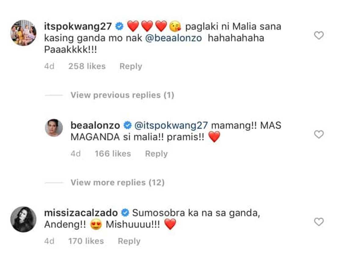Open the missizacalzado username link

[81, 213]
